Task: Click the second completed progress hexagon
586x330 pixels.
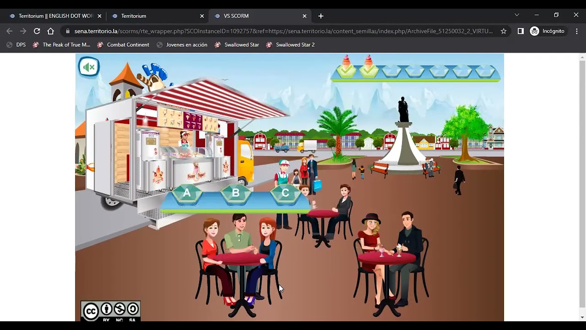Action: click(x=369, y=71)
